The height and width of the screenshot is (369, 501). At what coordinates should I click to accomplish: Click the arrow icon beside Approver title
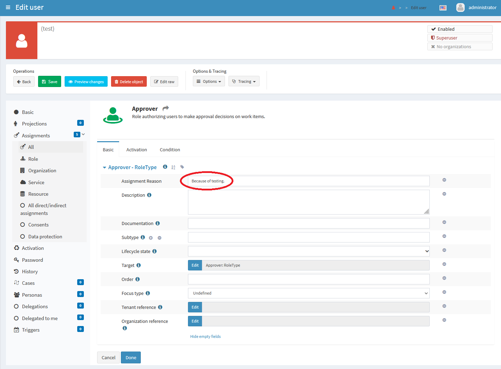[x=166, y=108]
